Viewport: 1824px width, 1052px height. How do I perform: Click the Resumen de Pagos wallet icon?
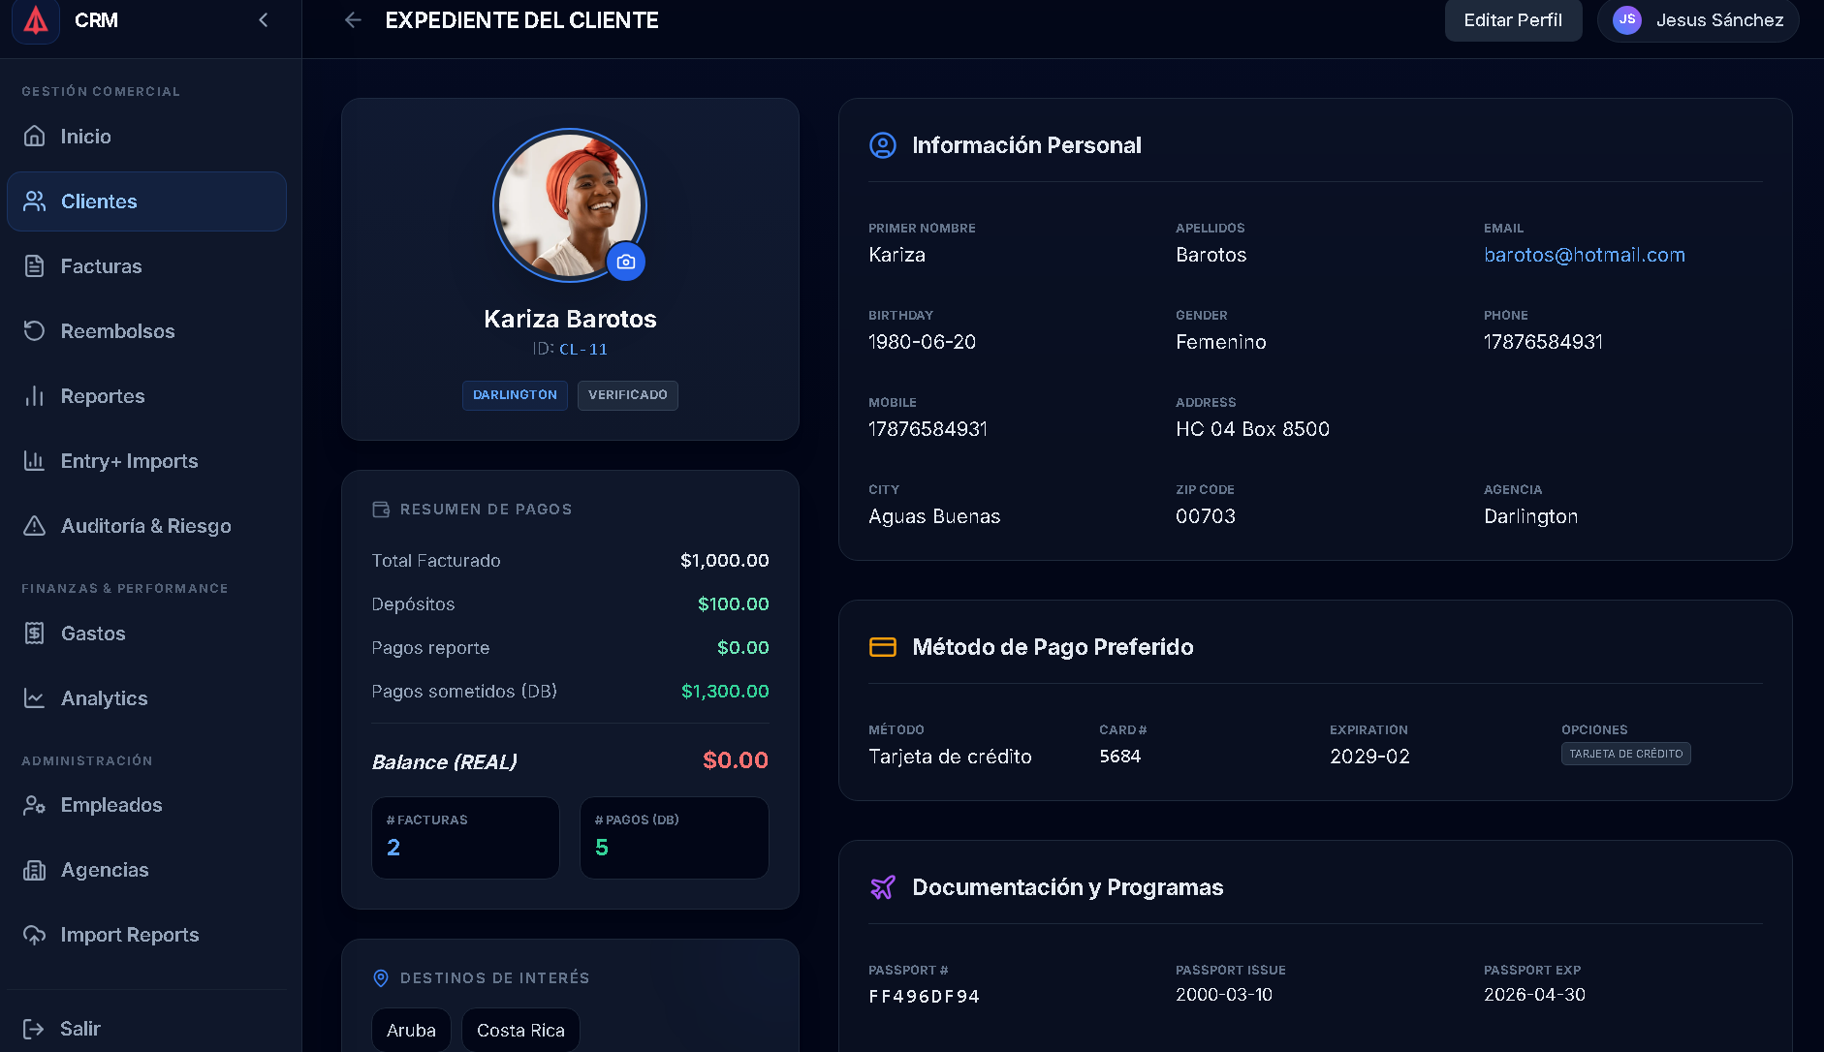click(381, 510)
